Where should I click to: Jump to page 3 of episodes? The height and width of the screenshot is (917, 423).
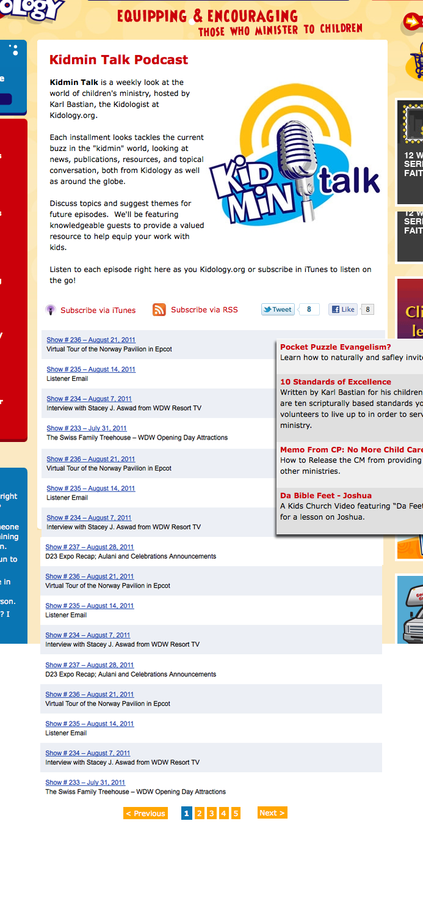click(x=211, y=813)
